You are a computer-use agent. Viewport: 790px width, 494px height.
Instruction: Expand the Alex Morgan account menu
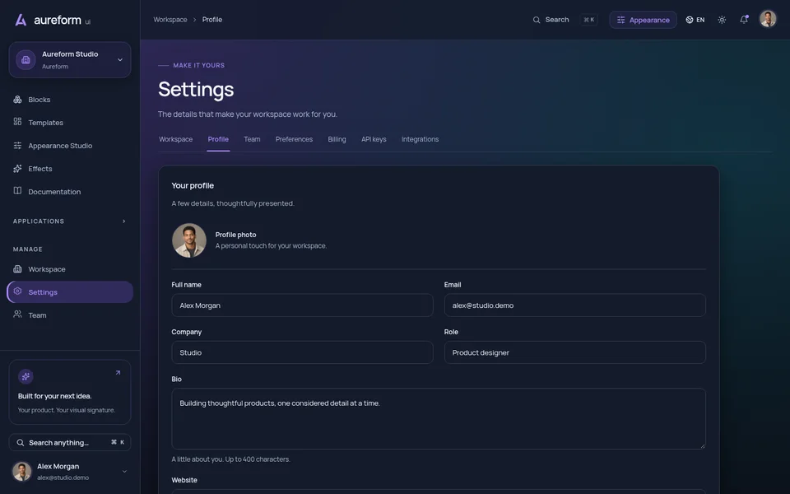coord(124,471)
